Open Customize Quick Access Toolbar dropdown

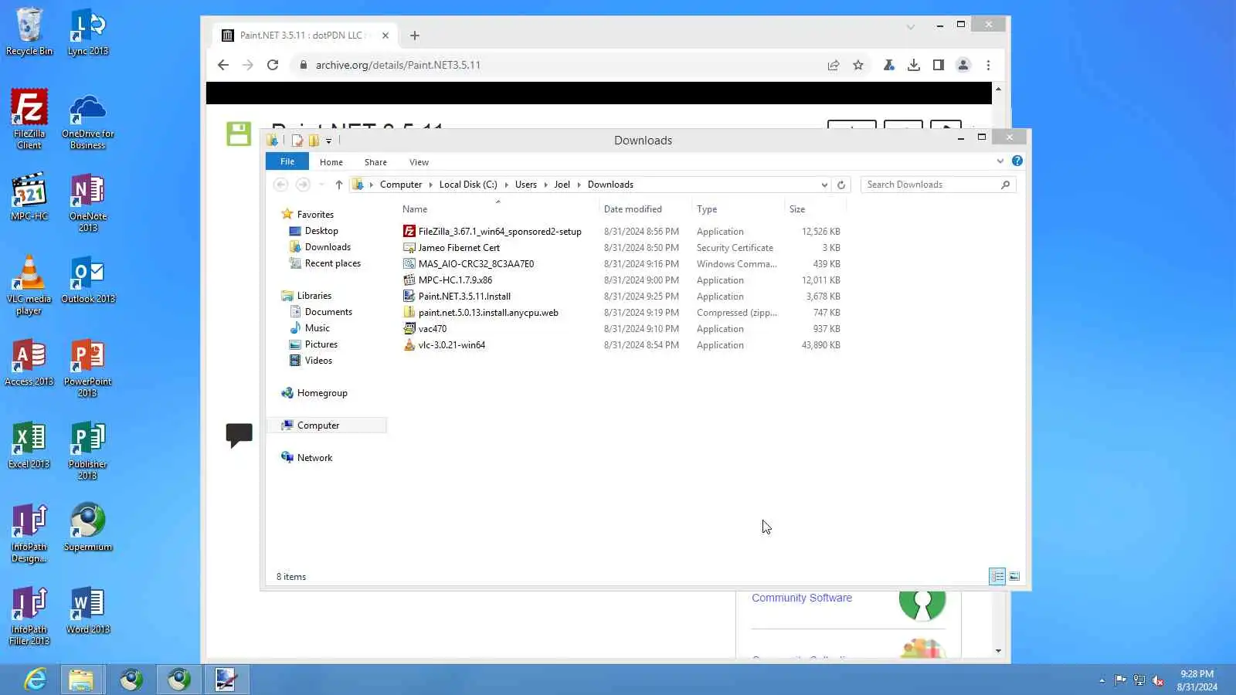[x=328, y=141]
